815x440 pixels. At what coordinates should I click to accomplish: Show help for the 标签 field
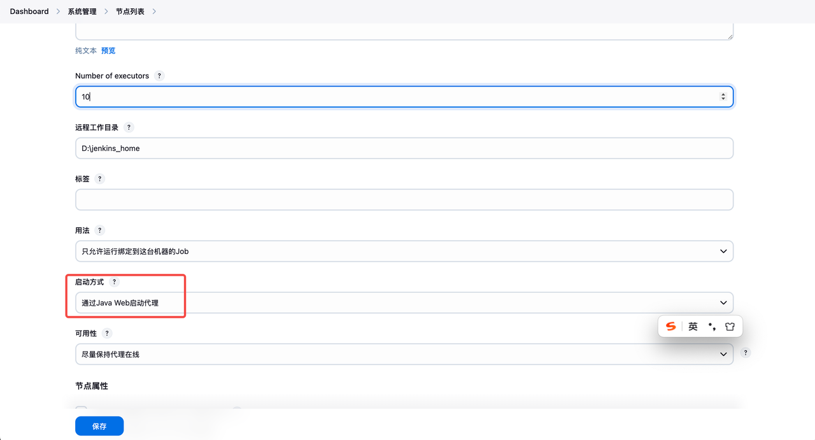click(x=99, y=179)
